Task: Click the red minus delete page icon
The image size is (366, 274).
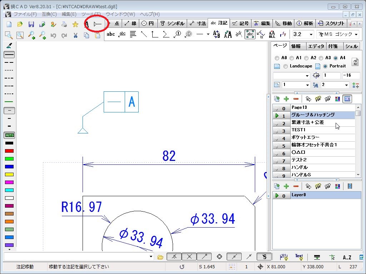Action: point(296,99)
